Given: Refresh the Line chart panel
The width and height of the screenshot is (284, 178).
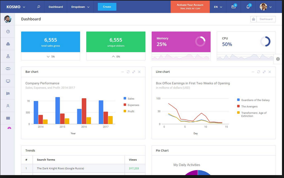Looking at the screenshot, I should click(x=258, y=72).
